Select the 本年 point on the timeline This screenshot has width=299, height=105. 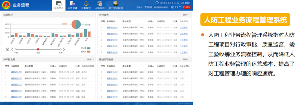(60, 49)
